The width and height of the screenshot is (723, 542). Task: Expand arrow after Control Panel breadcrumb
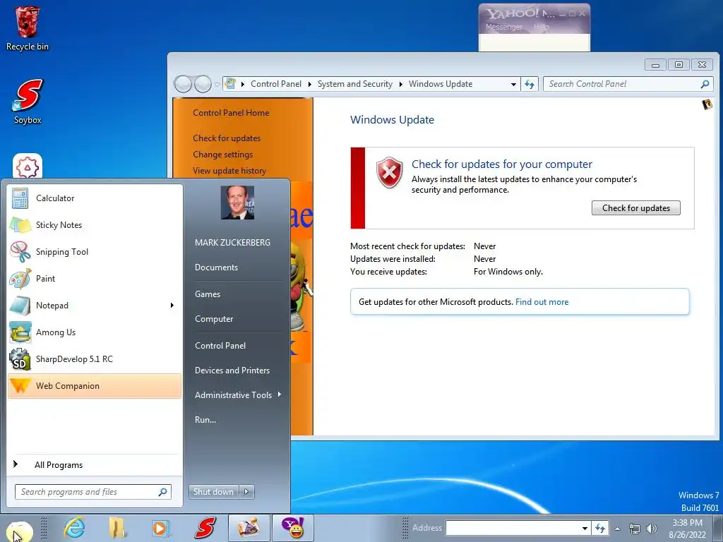tap(309, 85)
